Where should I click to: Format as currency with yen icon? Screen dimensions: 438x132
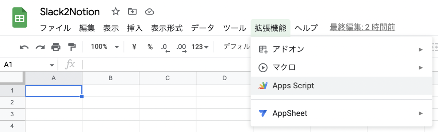coord(134,47)
